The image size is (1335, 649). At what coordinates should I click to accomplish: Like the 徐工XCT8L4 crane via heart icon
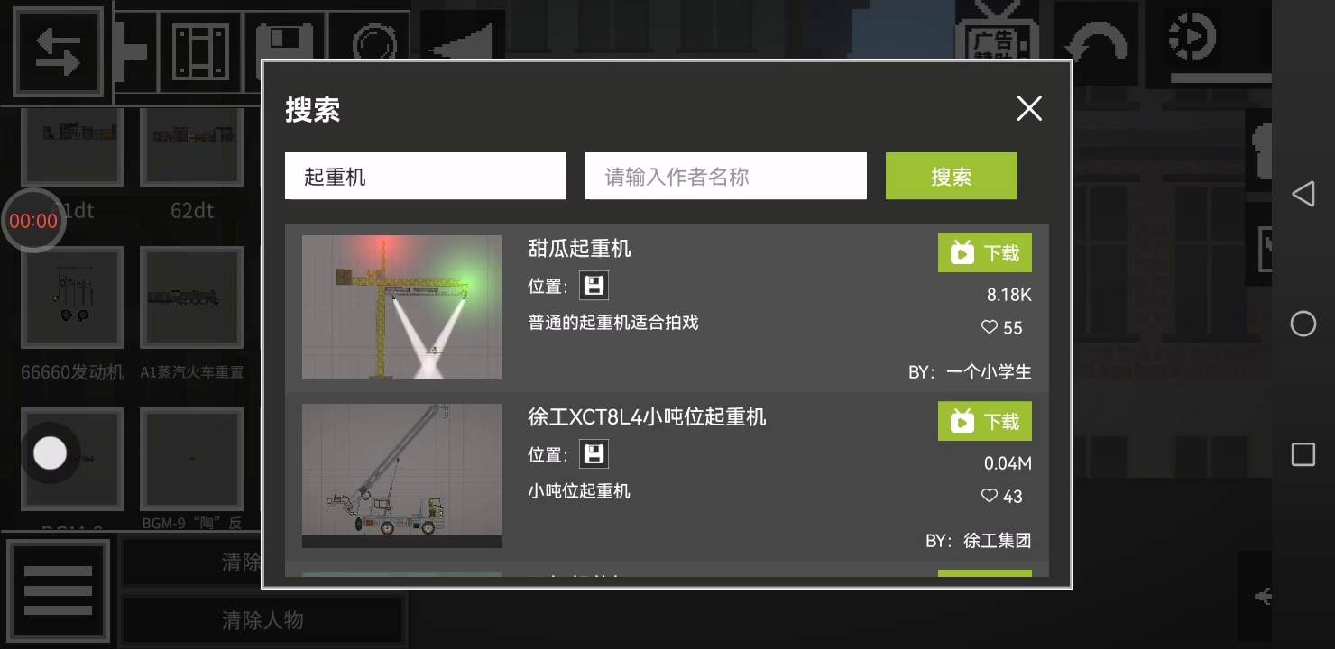pos(990,496)
